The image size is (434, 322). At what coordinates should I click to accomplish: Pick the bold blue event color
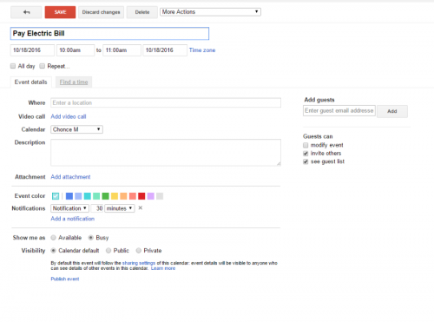69,196
